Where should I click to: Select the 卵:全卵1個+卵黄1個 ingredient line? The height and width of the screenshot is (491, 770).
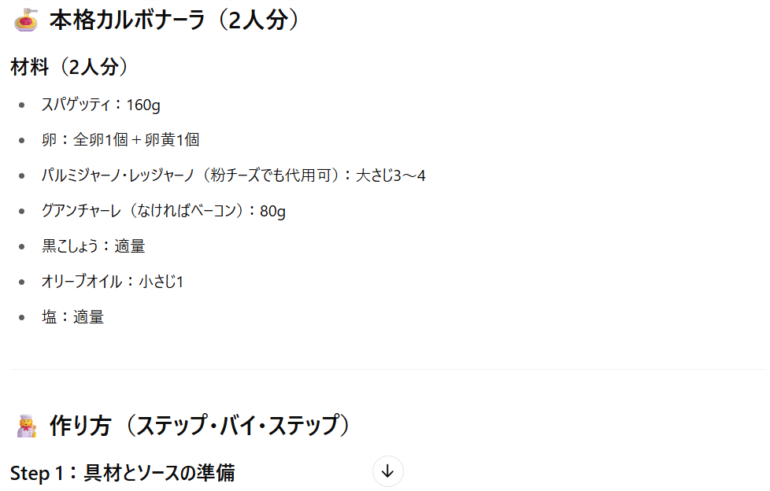[120, 140]
